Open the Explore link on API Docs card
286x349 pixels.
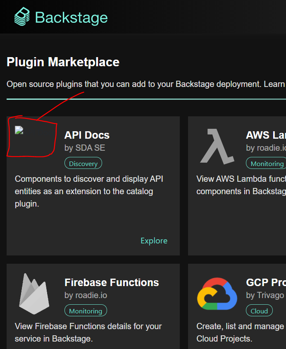154,241
